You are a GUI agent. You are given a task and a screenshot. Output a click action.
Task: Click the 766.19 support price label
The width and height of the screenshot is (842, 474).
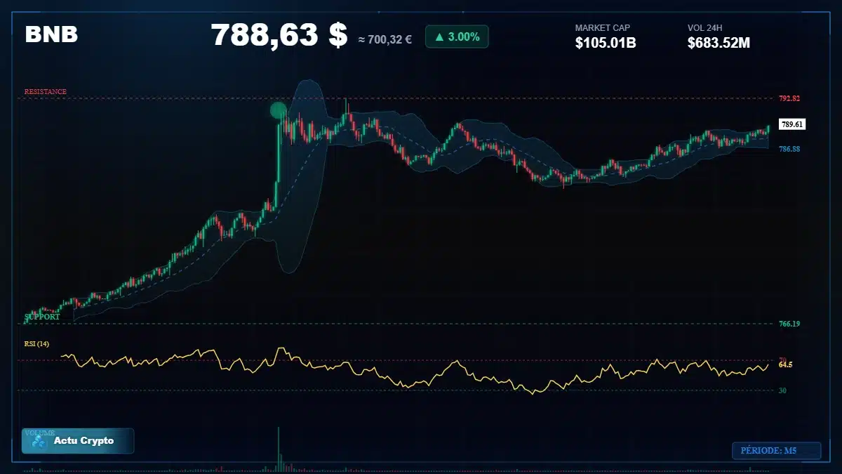pos(789,324)
